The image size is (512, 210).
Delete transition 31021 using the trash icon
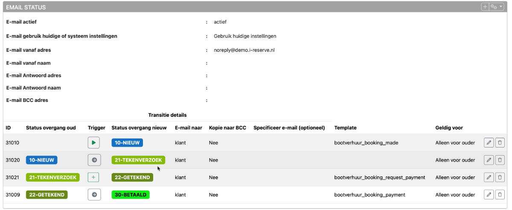[500, 177]
